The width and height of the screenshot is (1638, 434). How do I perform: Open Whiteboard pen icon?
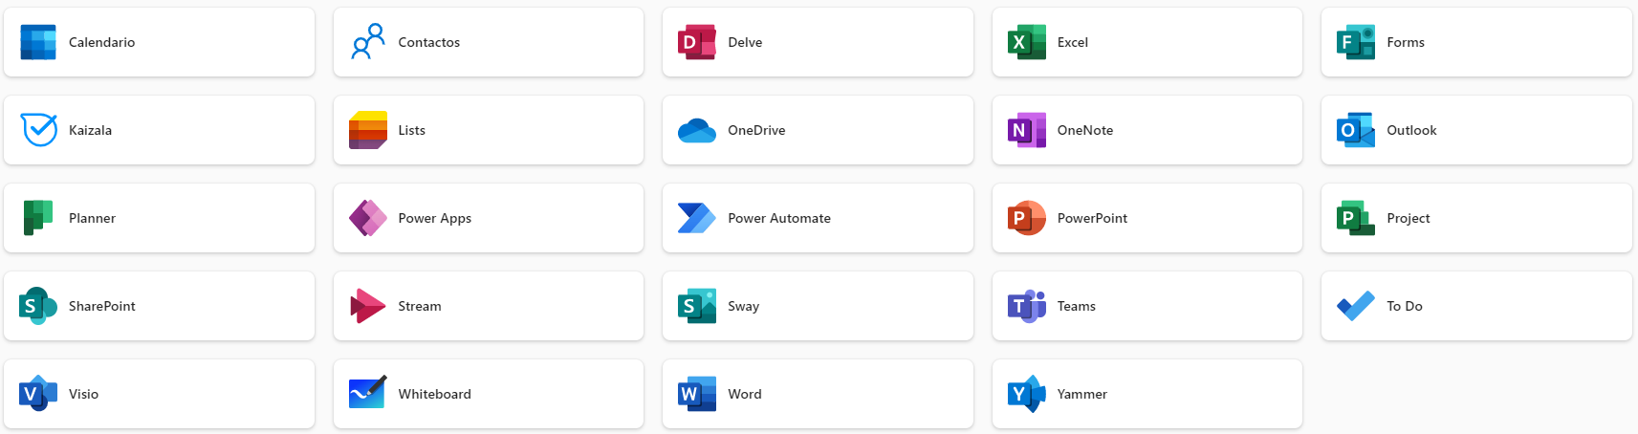(x=368, y=392)
